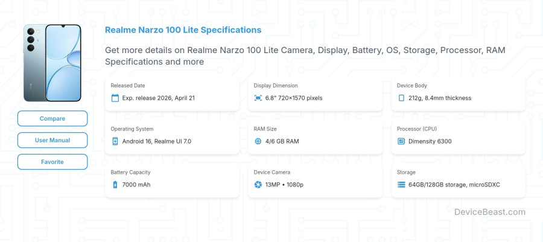Click the Android operating system icon
Screen dimensions: 543x242
point(115,141)
